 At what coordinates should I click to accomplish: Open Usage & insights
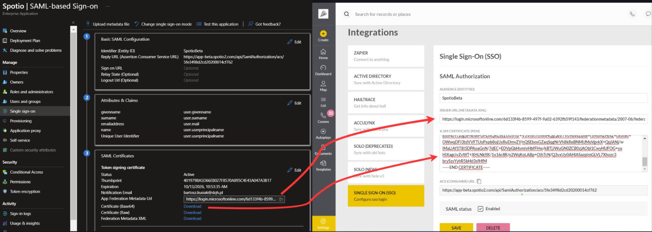click(x=25, y=224)
